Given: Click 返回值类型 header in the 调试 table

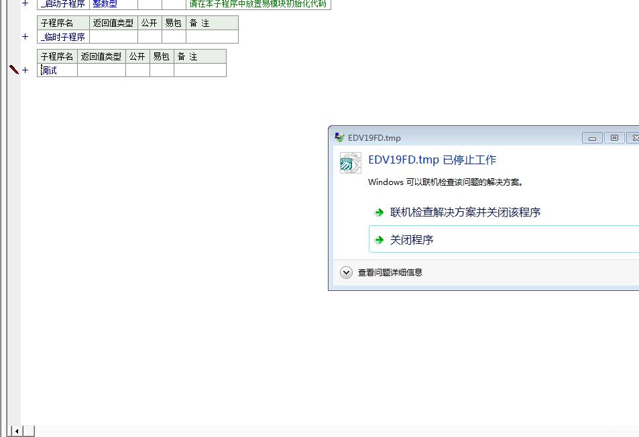Looking at the screenshot, I should click(x=101, y=56).
